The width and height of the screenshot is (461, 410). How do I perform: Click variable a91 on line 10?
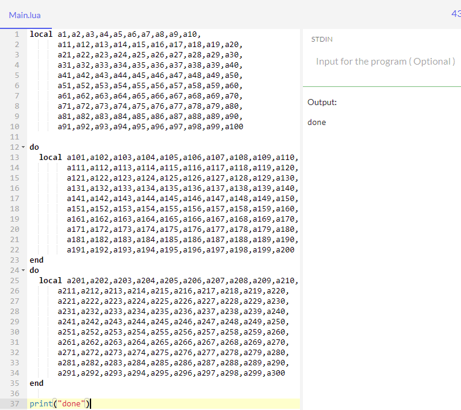pos(65,127)
